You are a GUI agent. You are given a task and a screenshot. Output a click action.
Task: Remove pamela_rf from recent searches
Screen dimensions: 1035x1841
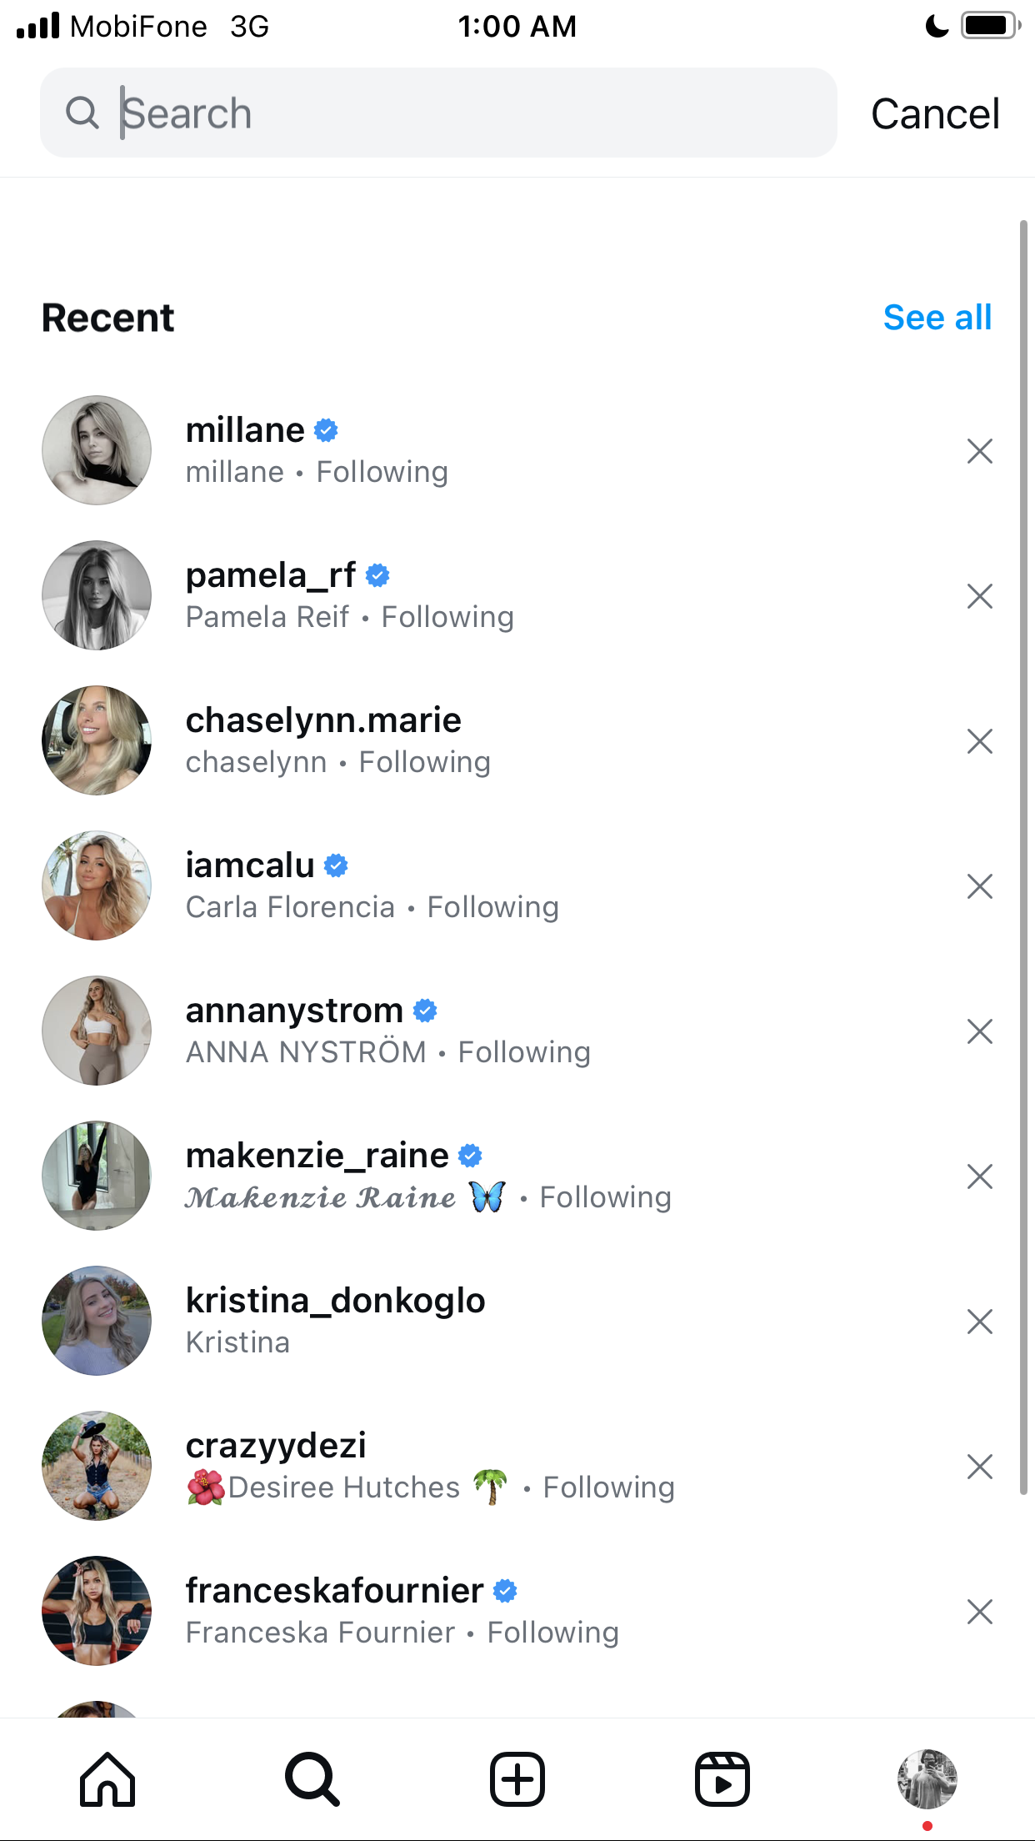tap(980, 596)
